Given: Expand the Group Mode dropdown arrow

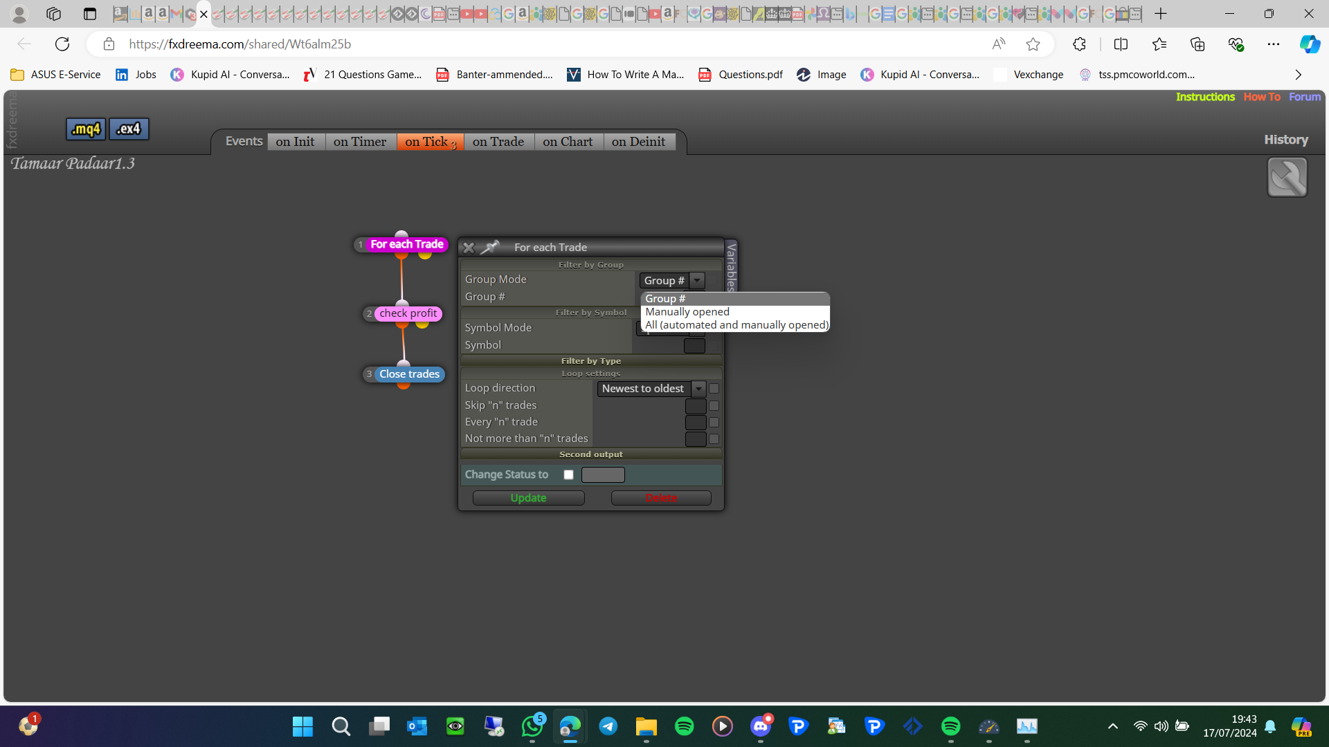Looking at the screenshot, I should click(698, 280).
